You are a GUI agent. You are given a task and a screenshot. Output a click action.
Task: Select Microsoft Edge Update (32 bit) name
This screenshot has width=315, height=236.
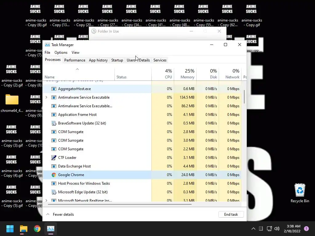pyautogui.click(x=83, y=192)
